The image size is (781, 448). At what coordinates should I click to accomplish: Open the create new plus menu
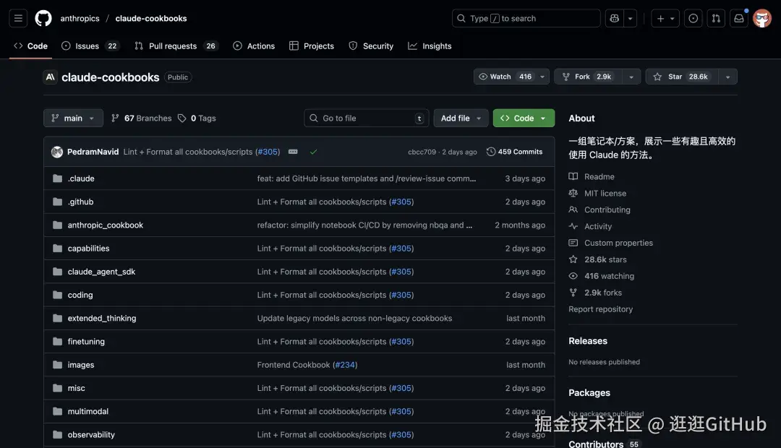[665, 18]
